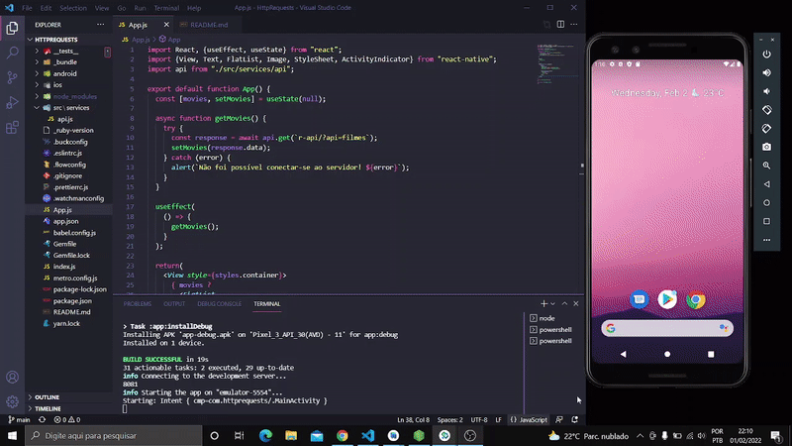Screen dimensions: 792x446
Task: Open Windows Start menu
Action: pos(12,435)
